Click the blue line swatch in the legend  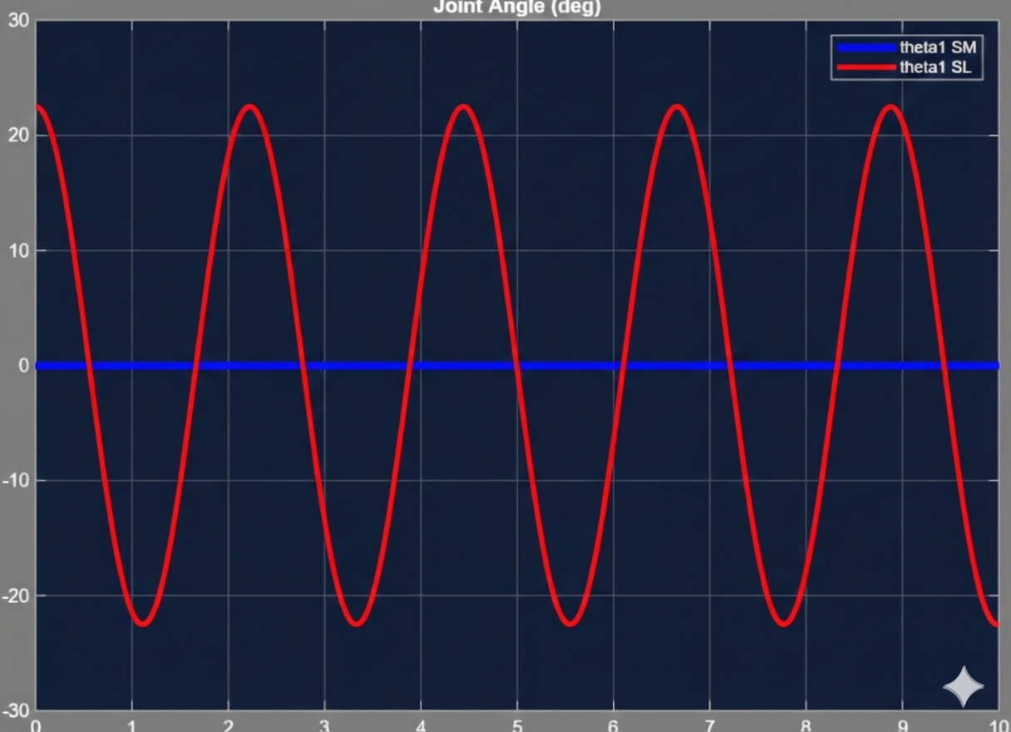coord(866,47)
